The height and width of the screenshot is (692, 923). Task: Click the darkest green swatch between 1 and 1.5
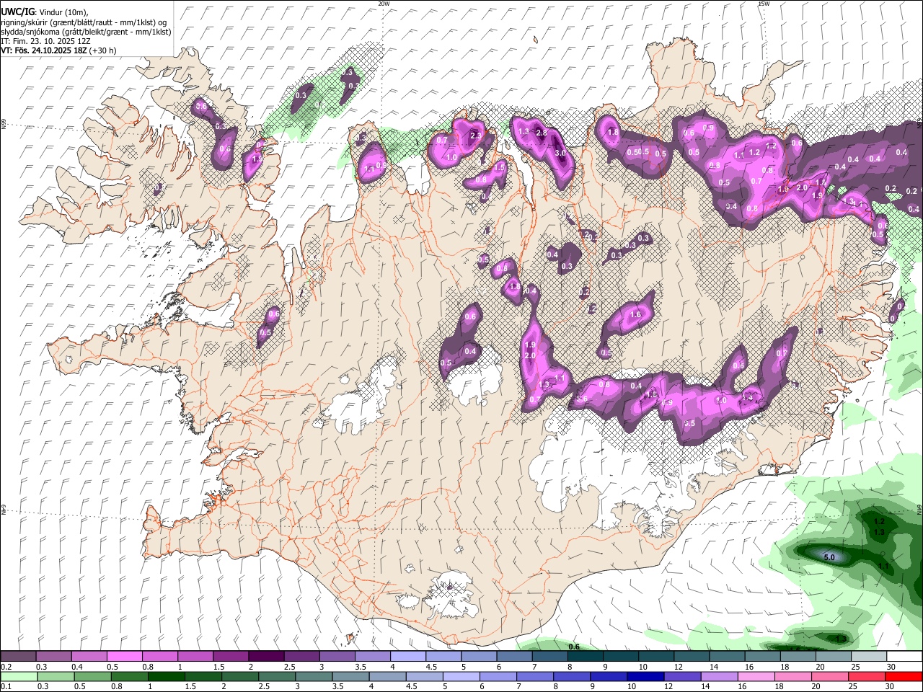tap(166, 676)
